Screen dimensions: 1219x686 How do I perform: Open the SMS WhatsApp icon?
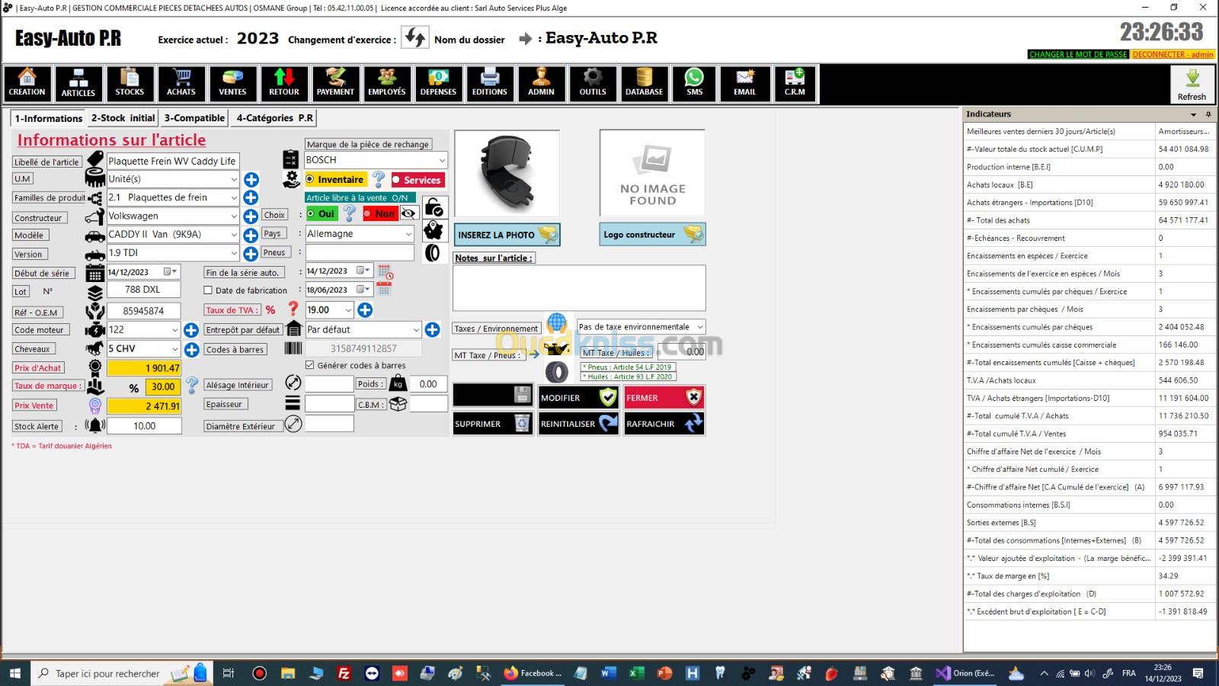point(694,83)
